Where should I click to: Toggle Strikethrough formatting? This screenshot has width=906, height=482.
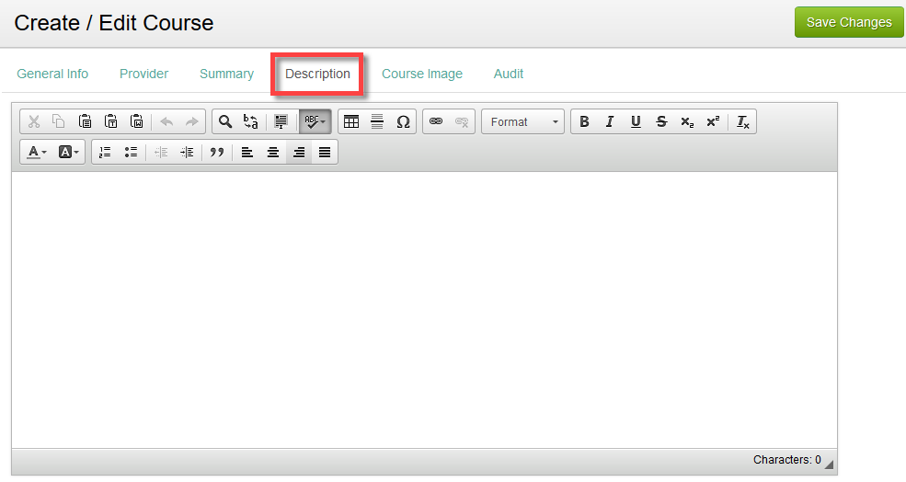click(x=661, y=122)
